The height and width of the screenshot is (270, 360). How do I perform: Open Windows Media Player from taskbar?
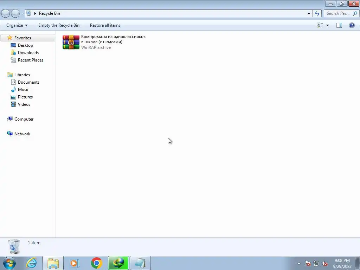[75, 263]
